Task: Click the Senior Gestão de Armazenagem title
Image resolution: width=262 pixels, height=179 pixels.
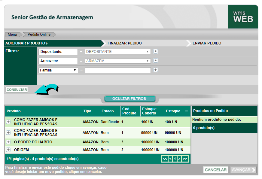Action: [x=52, y=17]
